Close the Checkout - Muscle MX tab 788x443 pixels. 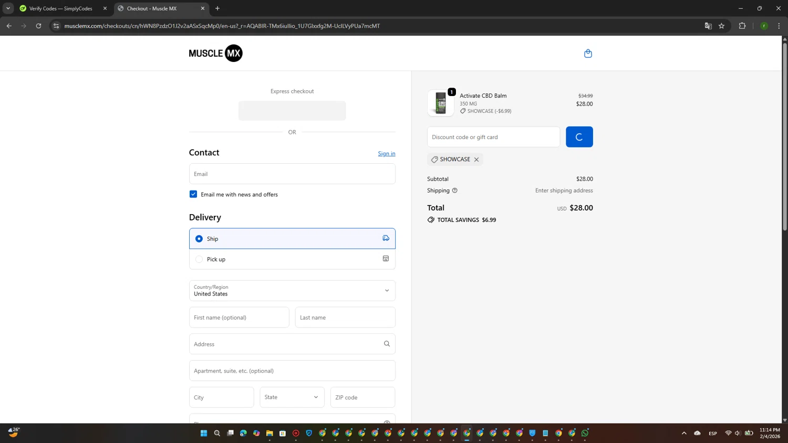[203, 8]
